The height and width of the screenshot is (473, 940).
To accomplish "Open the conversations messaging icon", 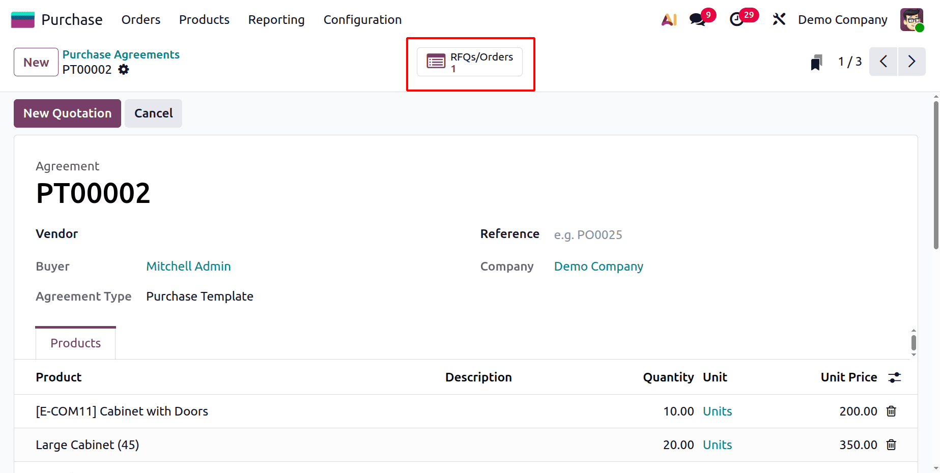I will pyautogui.click(x=696, y=19).
